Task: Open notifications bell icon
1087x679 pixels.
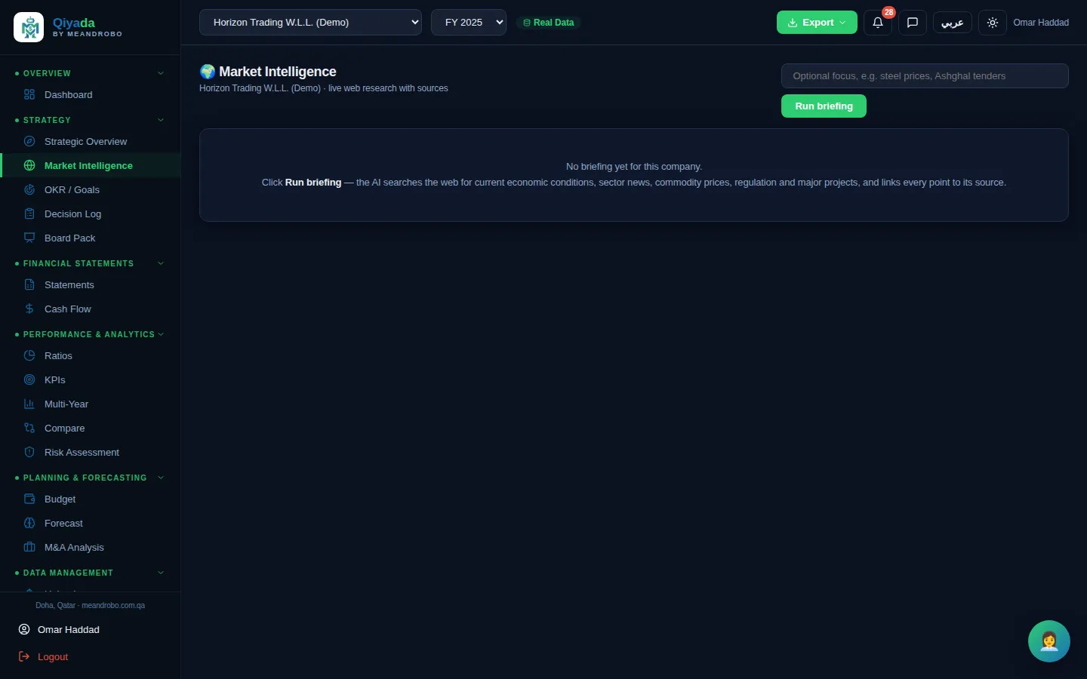Action: [x=878, y=23]
